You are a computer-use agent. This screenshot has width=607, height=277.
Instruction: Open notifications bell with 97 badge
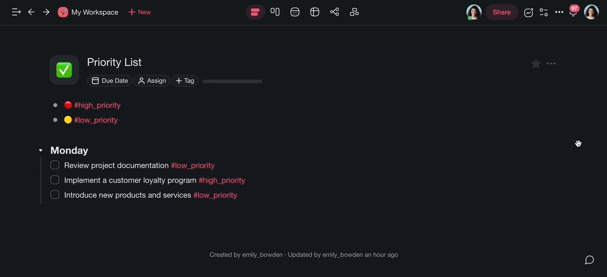tap(573, 12)
